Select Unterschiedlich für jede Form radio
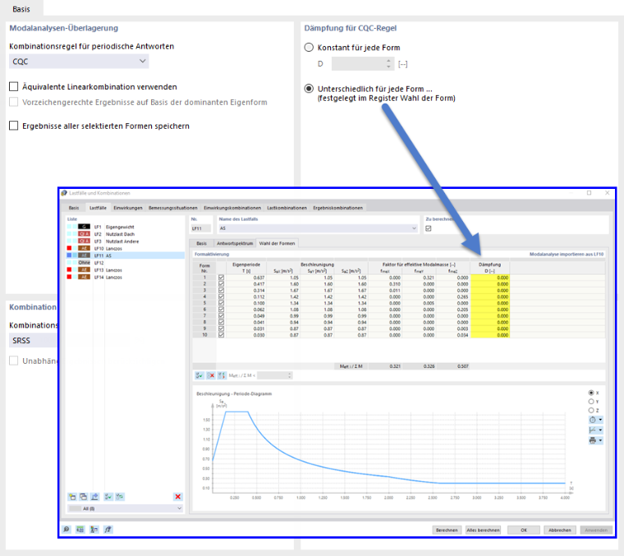This screenshot has width=624, height=556. click(x=309, y=89)
